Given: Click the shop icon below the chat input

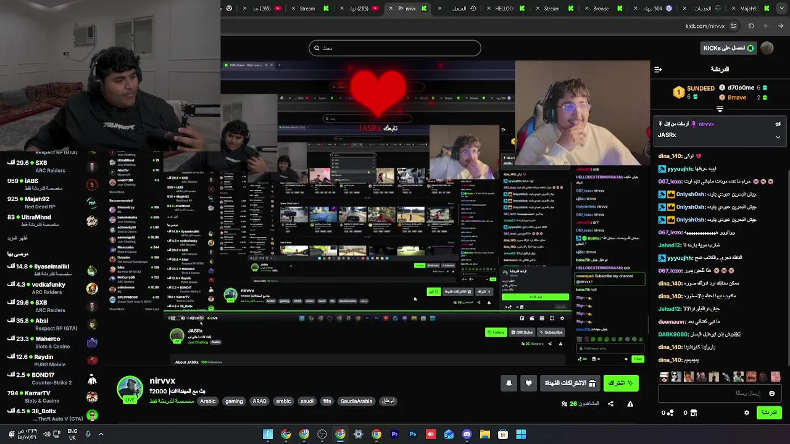Looking at the screenshot, I should click(x=693, y=413).
